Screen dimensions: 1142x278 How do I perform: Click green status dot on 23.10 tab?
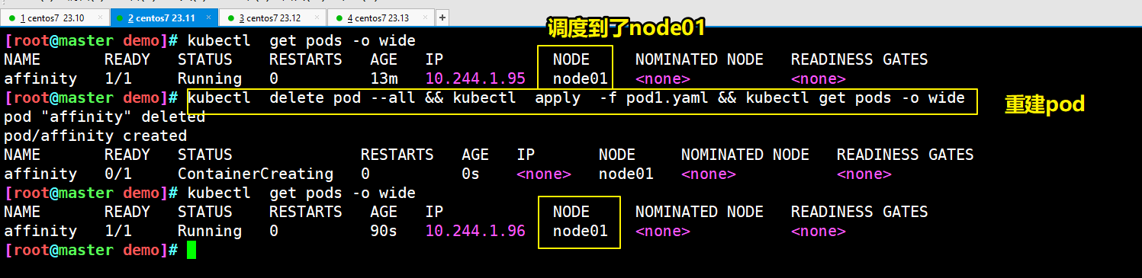click(x=12, y=18)
